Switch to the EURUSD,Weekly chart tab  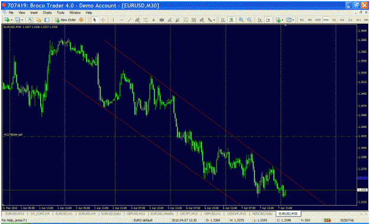point(162,213)
